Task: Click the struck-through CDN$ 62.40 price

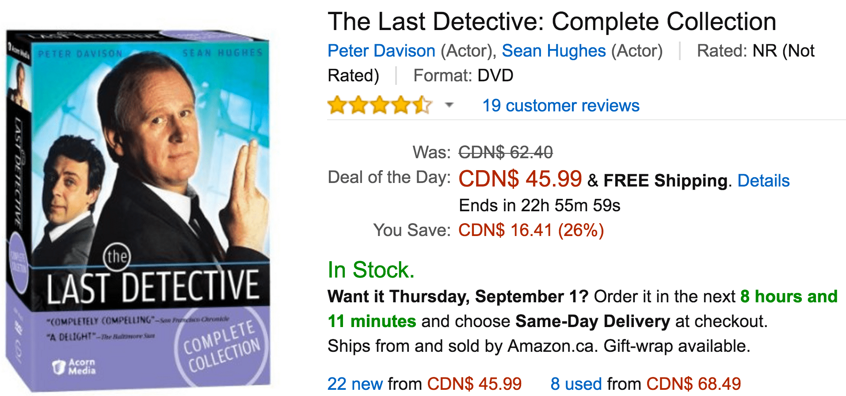Action: 506,152
